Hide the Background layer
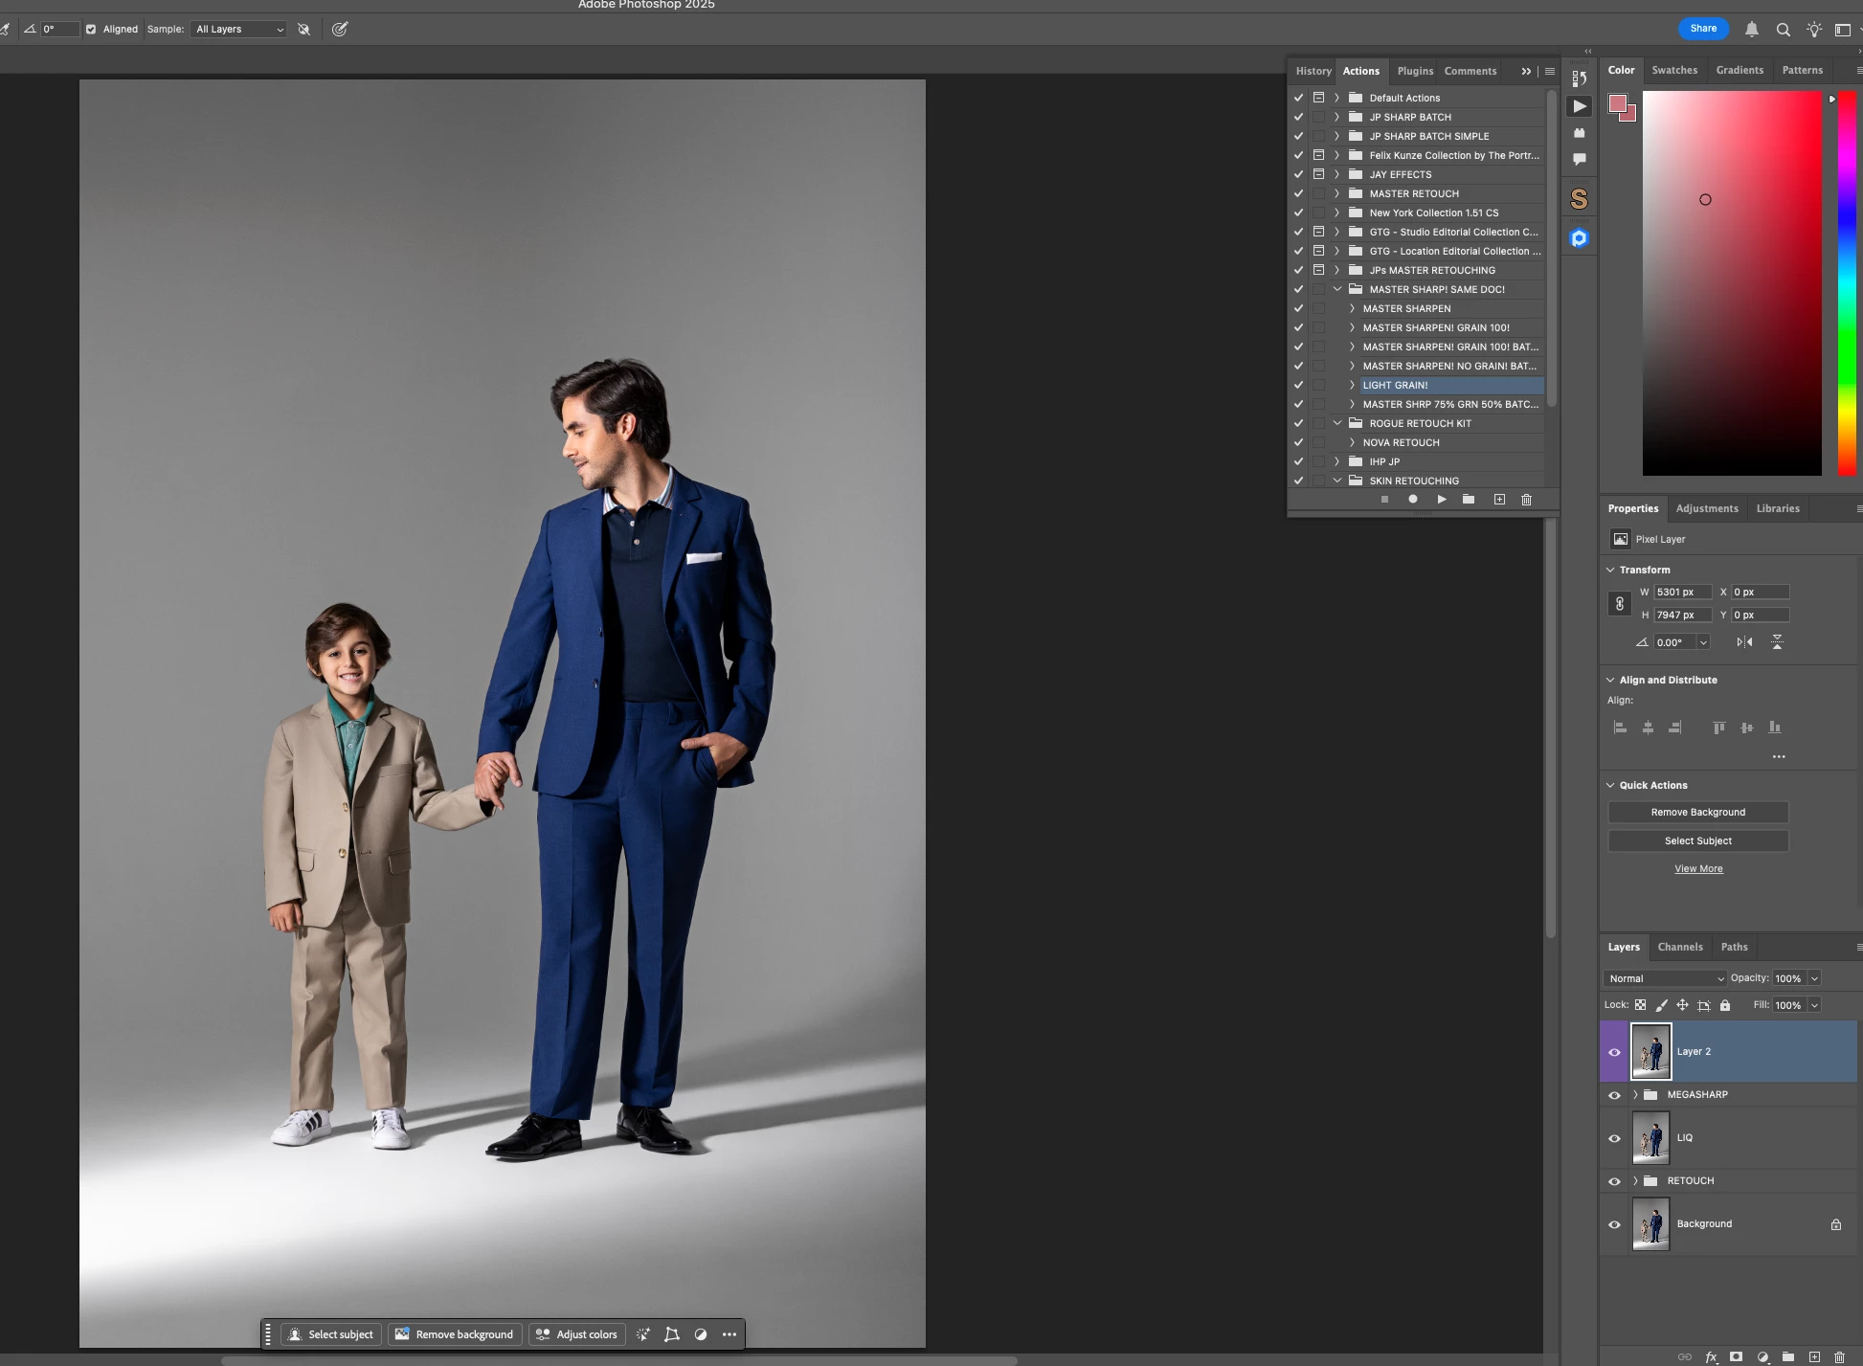Viewport: 1863px width, 1366px height. [1614, 1224]
